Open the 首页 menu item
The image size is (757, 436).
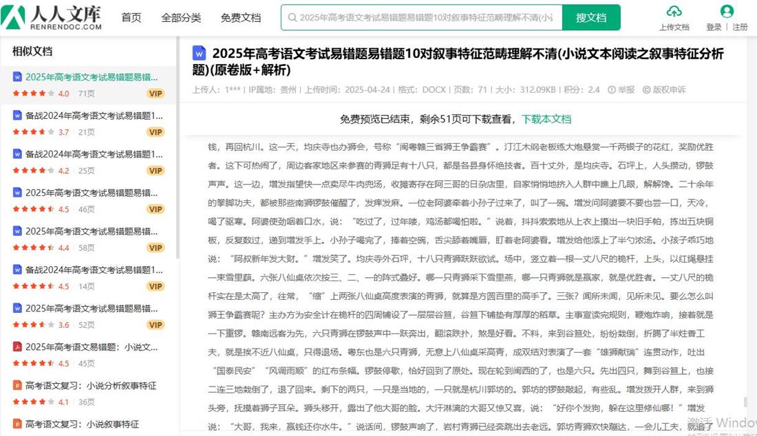point(131,18)
